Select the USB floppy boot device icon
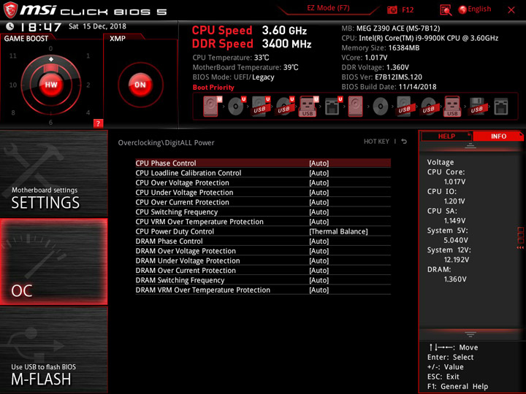The height and width of the screenshot is (394, 526). coord(477,107)
